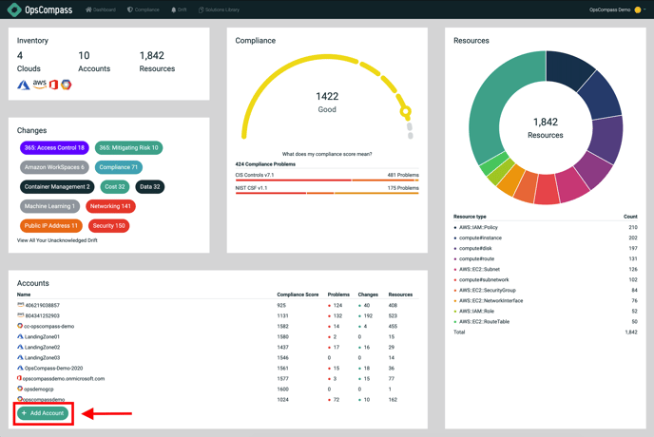
Task: Open the Compliance menu item
Action: point(143,9)
